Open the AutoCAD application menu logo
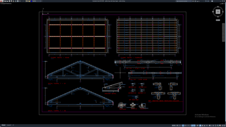 (x=2, y=1)
